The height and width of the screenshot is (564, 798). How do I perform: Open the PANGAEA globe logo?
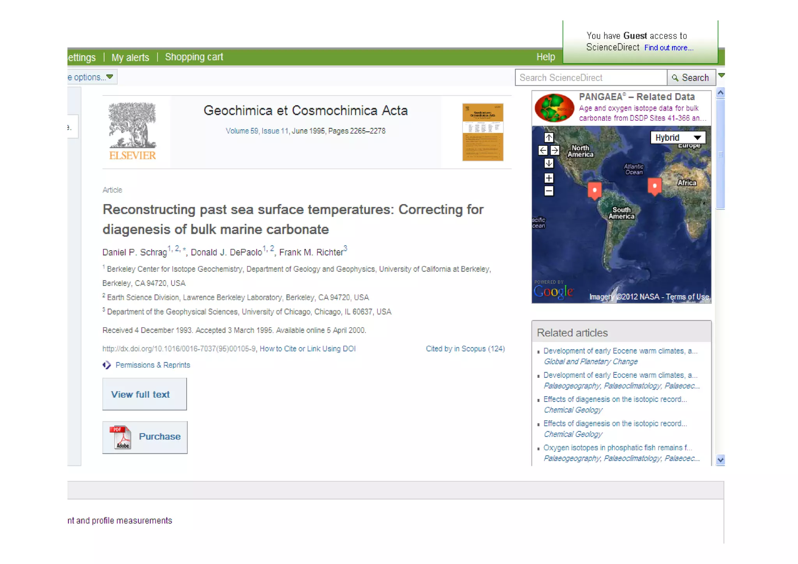(x=554, y=108)
